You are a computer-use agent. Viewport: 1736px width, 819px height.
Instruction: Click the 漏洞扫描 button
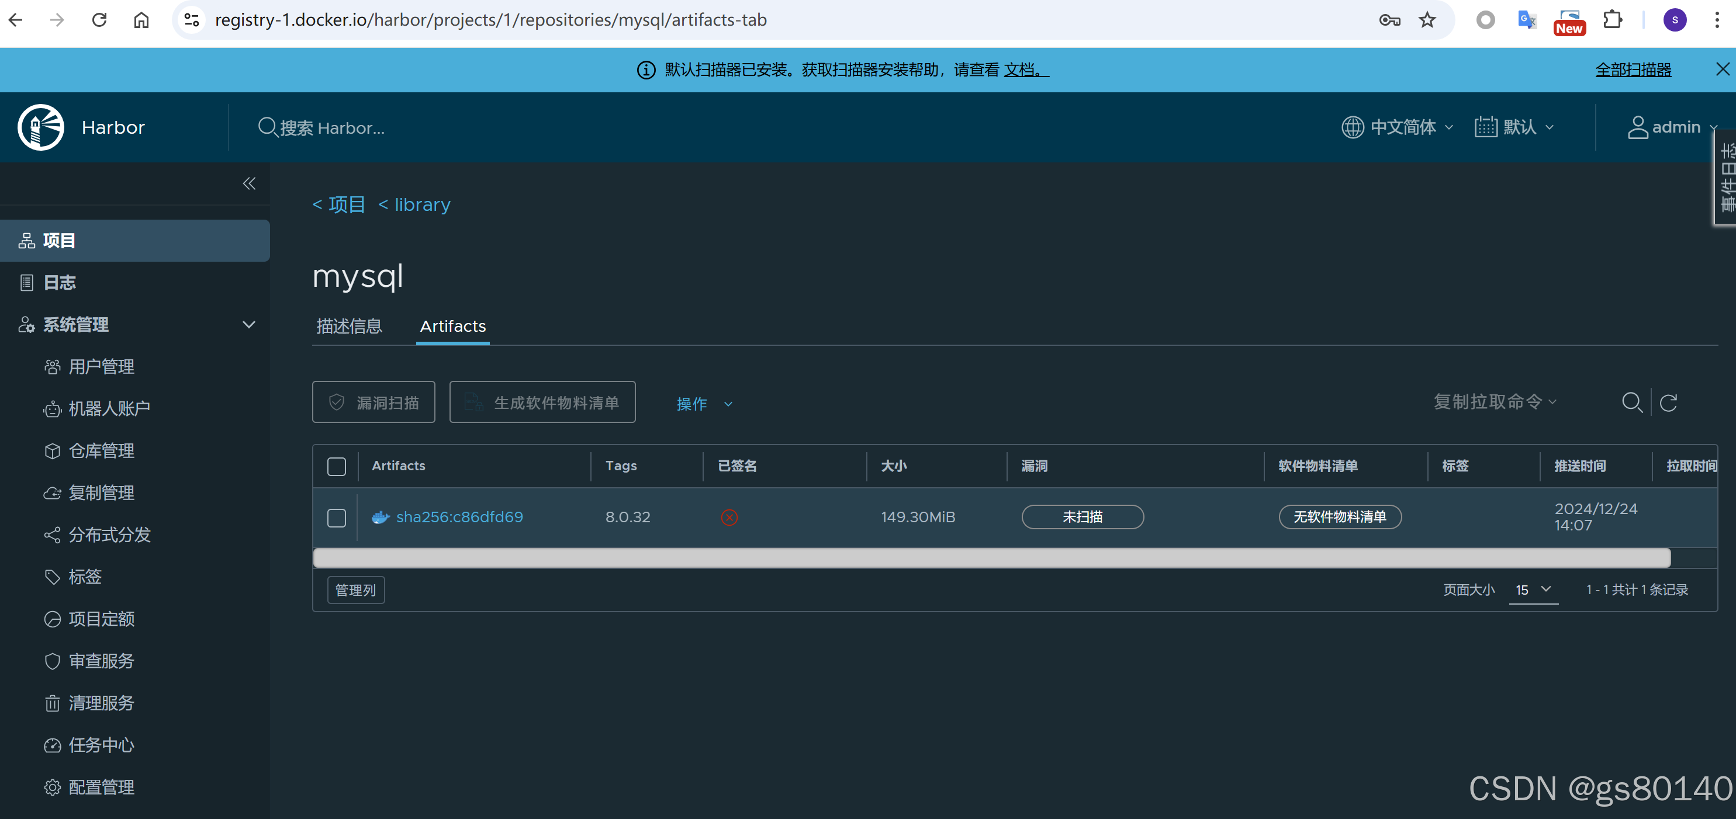[x=374, y=402]
